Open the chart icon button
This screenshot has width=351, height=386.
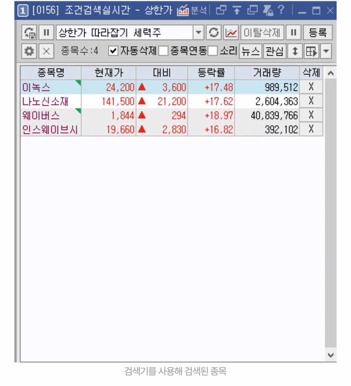coord(231,32)
